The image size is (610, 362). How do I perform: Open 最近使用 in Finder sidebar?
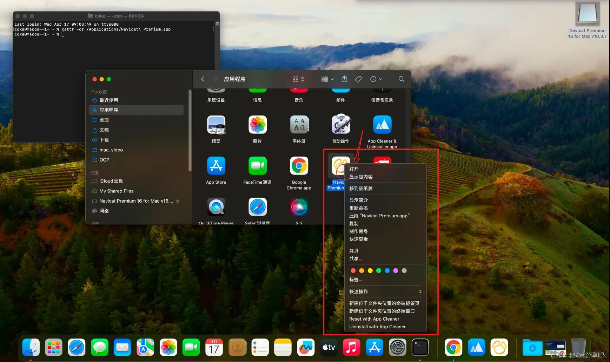tap(136, 100)
